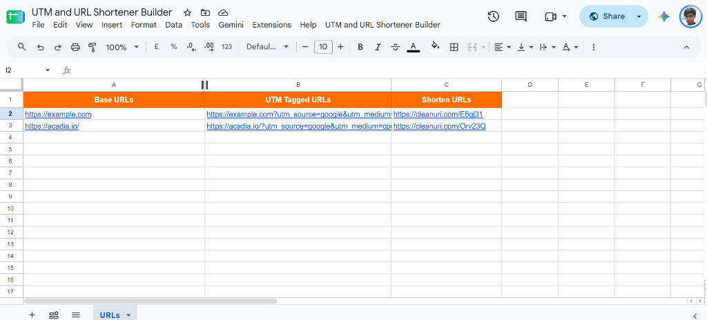
Task: Open UTM and URL Shortener Builder menu
Action: tap(382, 25)
